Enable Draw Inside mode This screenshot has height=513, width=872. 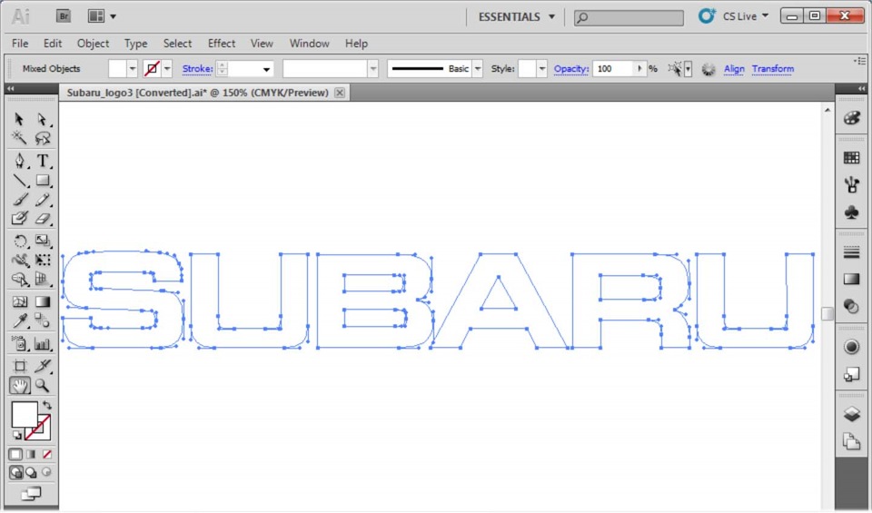point(46,472)
